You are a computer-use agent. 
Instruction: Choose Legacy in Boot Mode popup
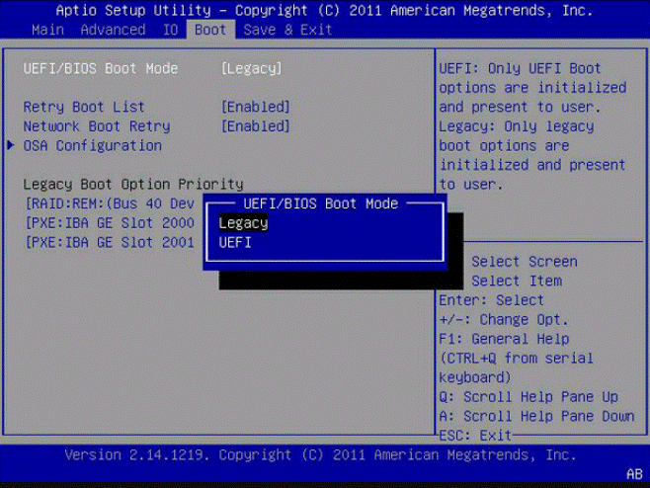pyautogui.click(x=243, y=223)
